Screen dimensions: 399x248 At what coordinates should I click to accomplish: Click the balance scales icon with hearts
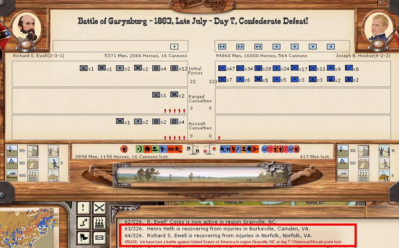(x=212, y=149)
